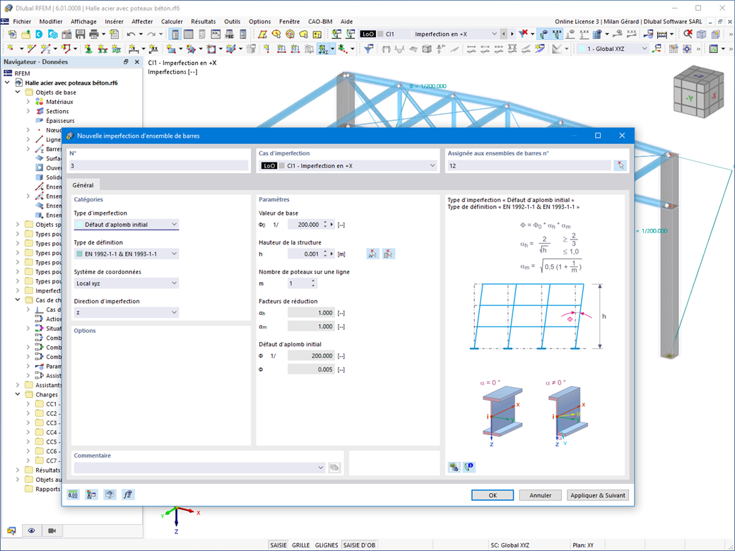Click the script console icon in toolbar

pos(215,34)
